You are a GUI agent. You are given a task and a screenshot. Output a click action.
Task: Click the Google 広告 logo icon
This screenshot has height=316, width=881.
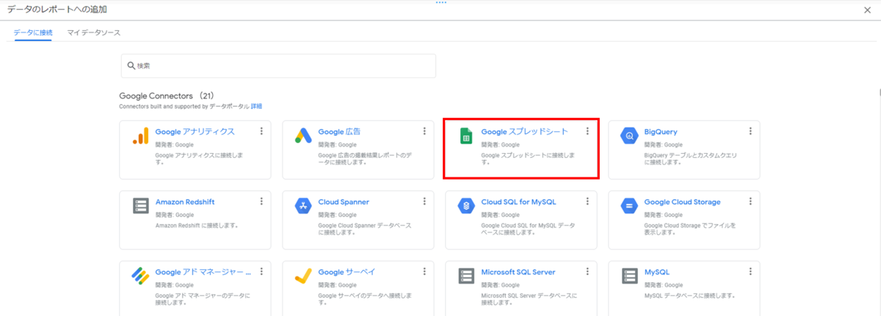tap(303, 136)
